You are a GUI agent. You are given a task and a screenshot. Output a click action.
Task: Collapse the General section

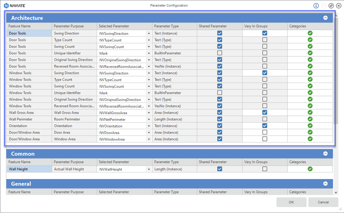click(325, 184)
